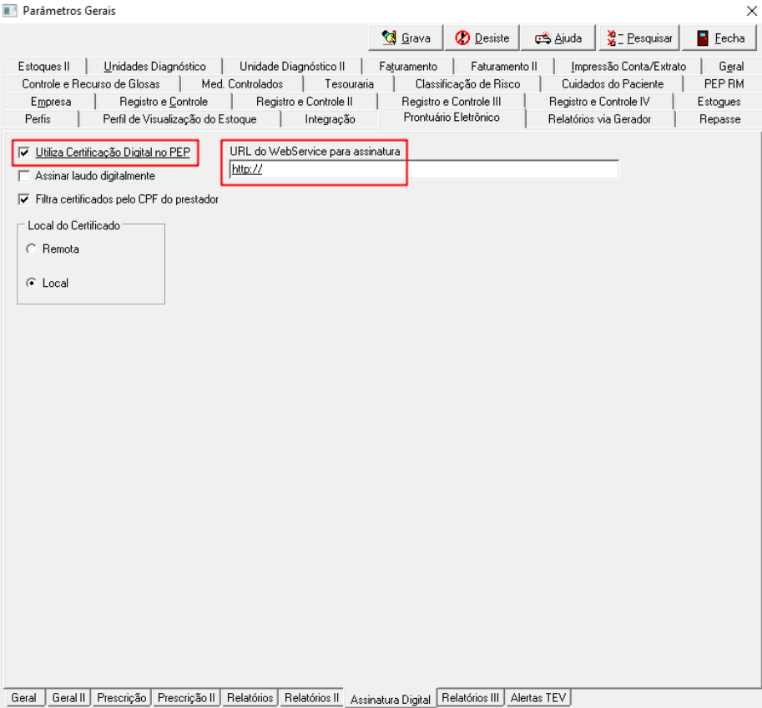Open the Repasse tab
762x708 pixels.
(719, 119)
